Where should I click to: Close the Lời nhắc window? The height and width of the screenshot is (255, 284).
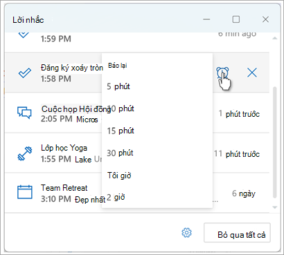265,19
